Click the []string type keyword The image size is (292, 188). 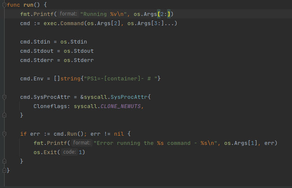point(67,79)
